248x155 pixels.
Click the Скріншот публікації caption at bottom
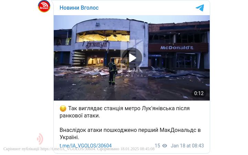[79, 149]
